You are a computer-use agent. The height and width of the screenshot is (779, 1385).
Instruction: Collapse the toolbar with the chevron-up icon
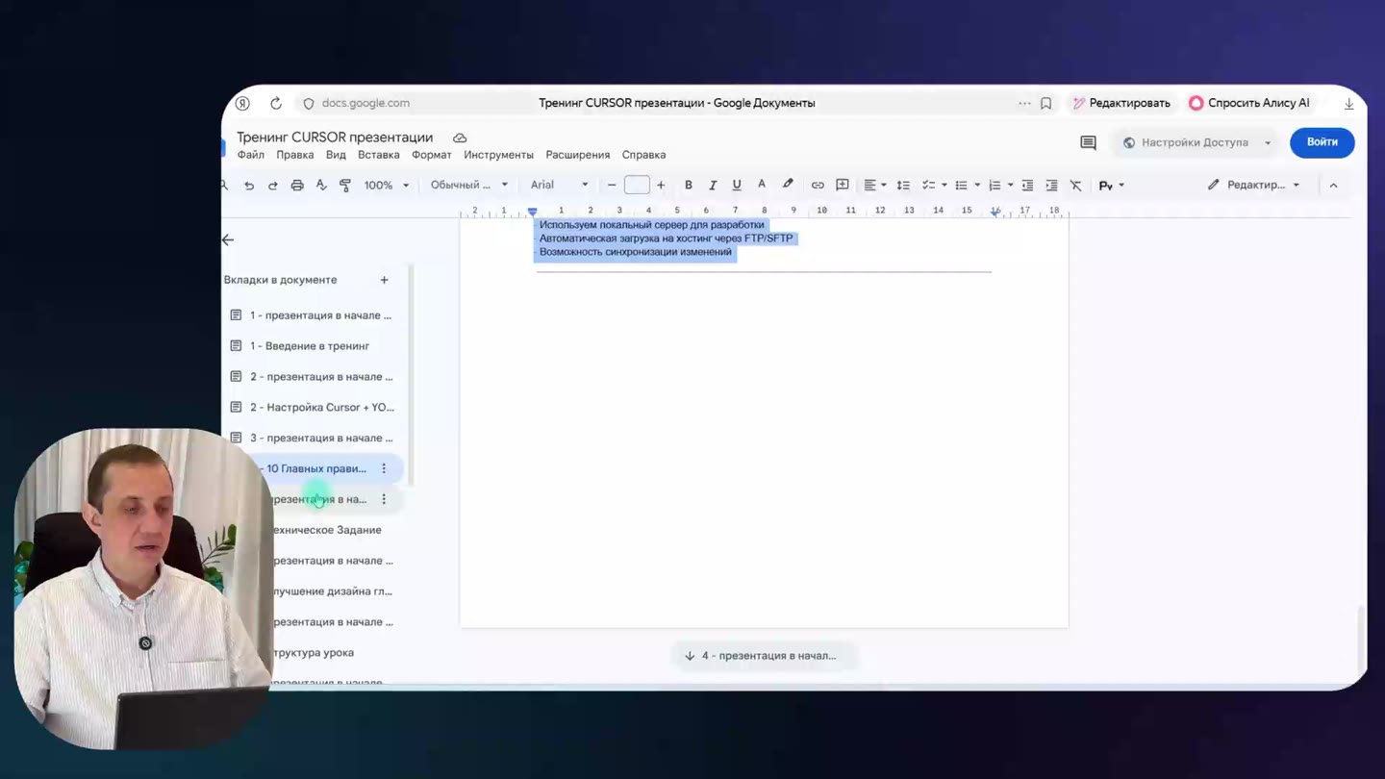pyautogui.click(x=1333, y=186)
